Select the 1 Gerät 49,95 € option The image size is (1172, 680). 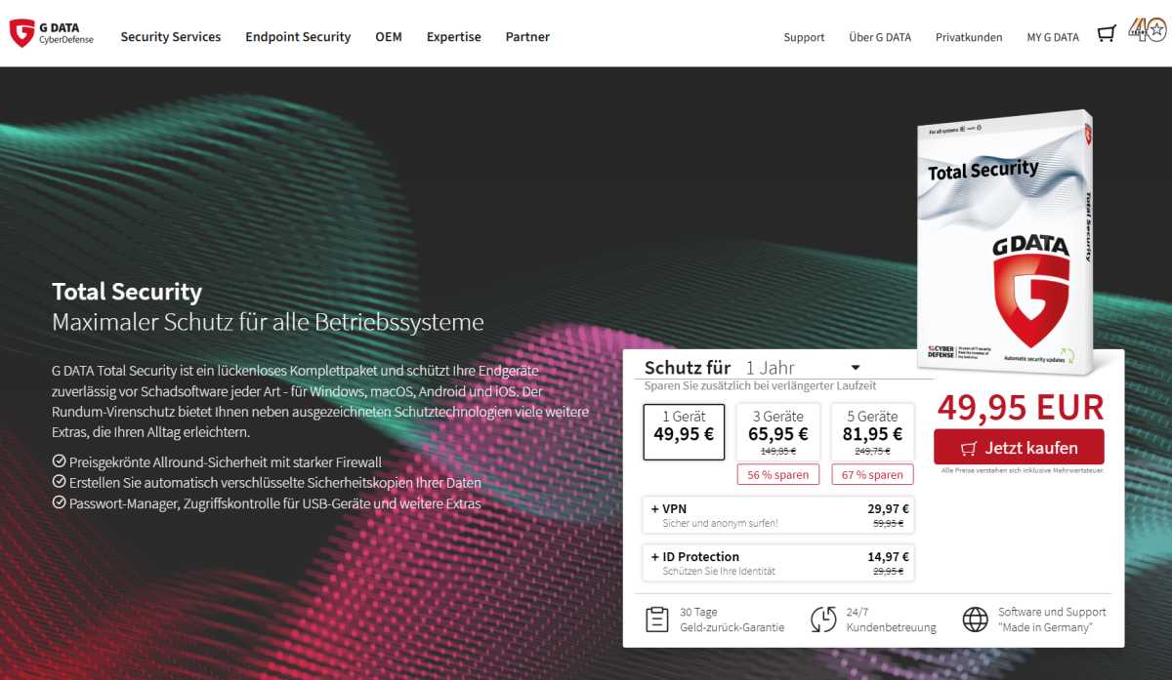pos(684,431)
